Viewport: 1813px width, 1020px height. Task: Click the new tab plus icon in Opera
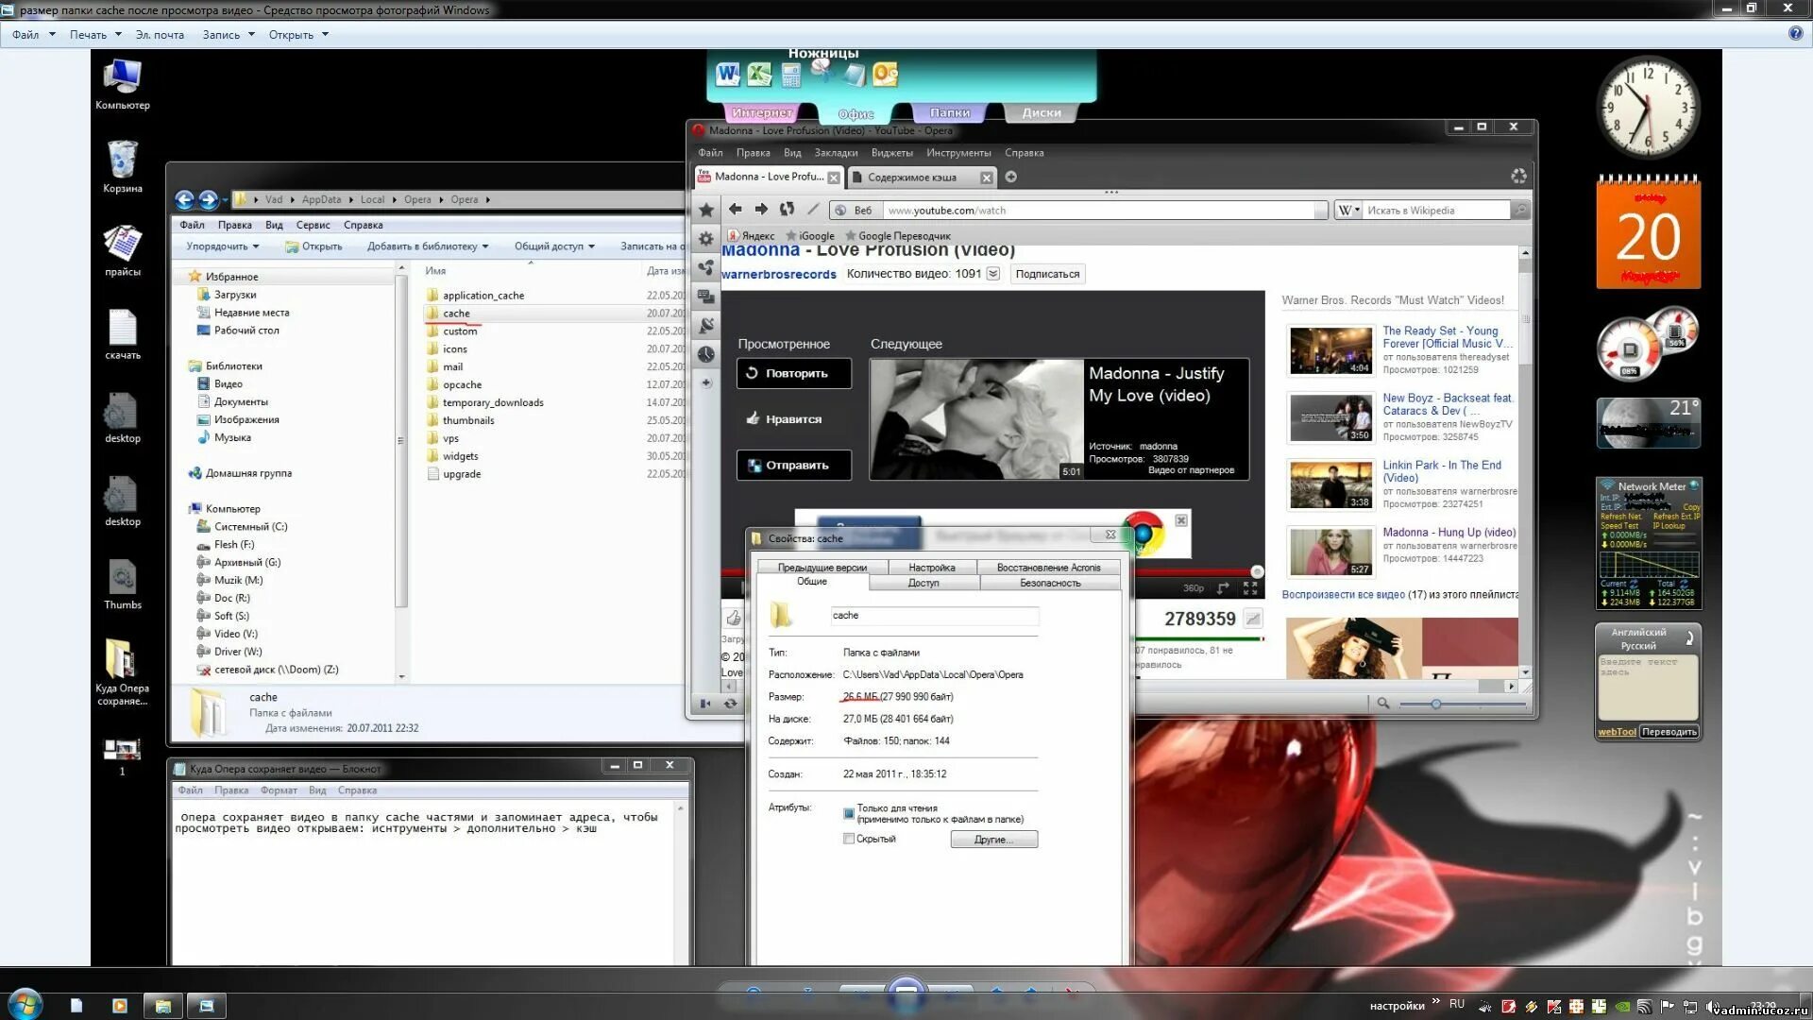click(1010, 177)
